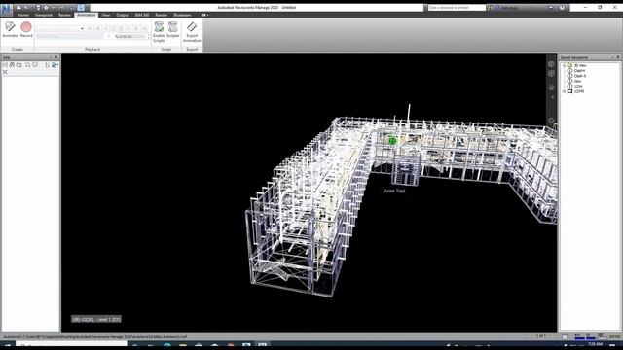
Task: Open the Animator tool
Action: click(x=11, y=30)
